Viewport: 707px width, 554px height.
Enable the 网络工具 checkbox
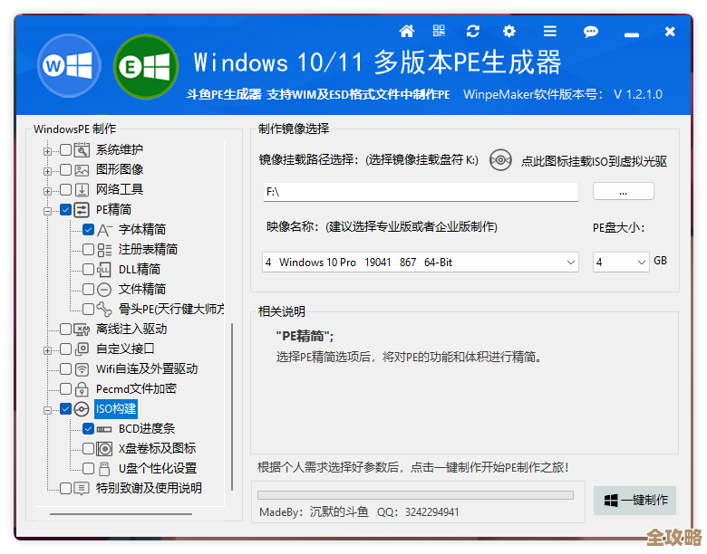pyautogui.click(x=66, y=189)
